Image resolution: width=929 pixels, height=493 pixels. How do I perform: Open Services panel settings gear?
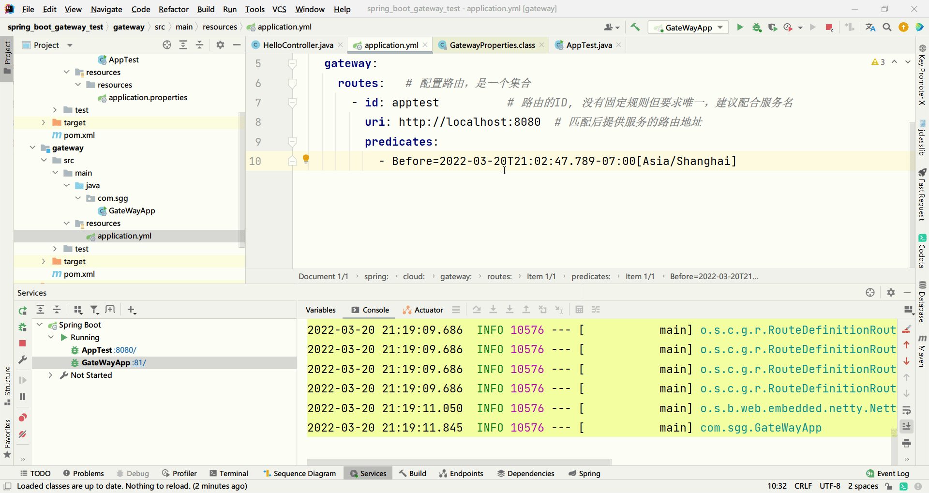pos(891,293)
